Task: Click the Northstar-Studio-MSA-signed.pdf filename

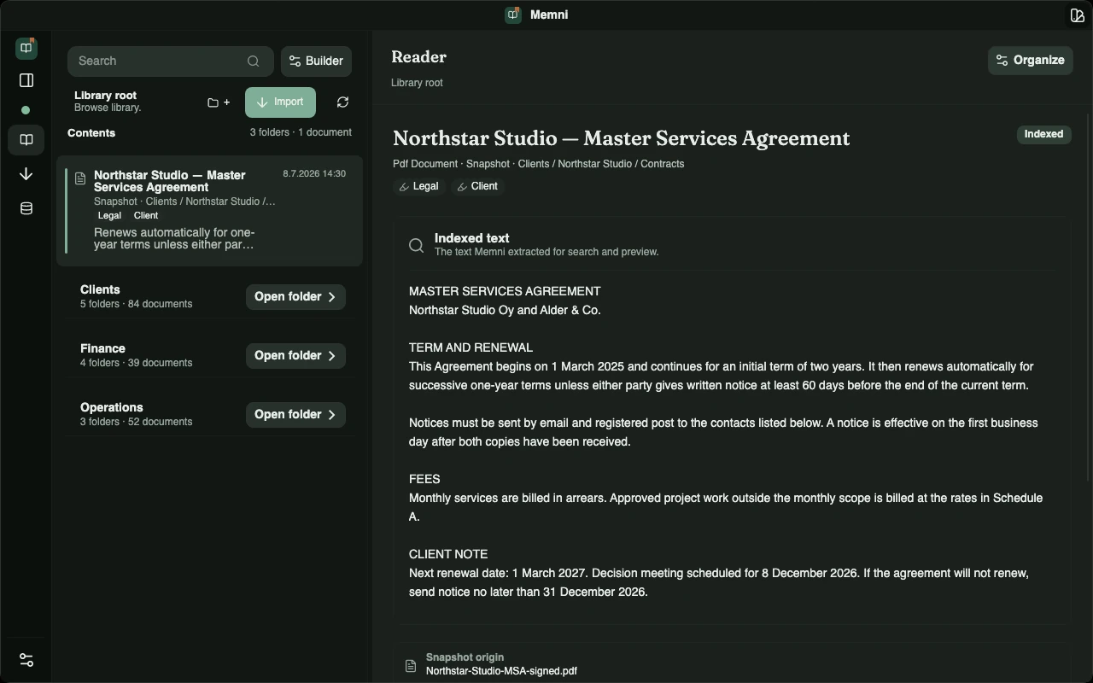Action: 501,671
